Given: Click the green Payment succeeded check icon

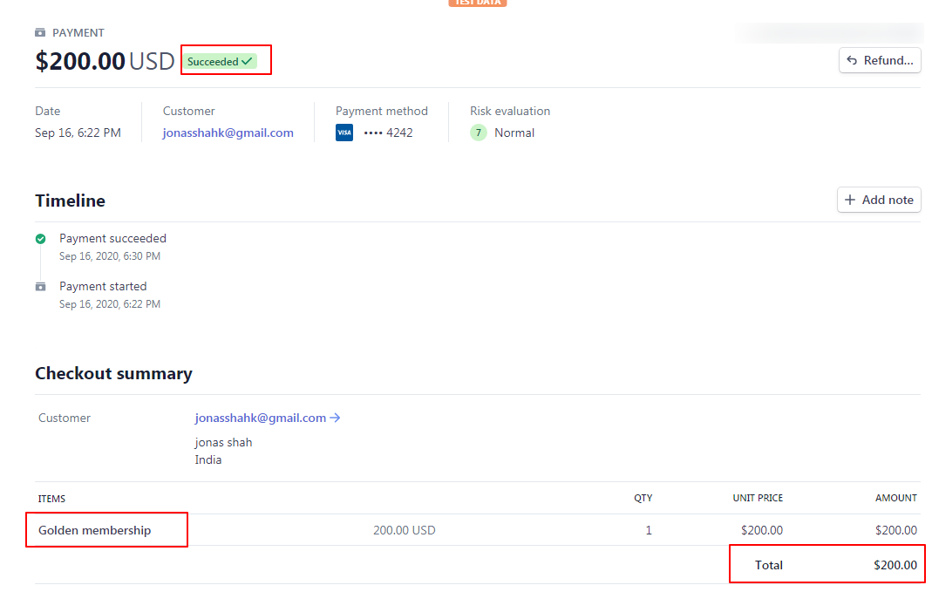Looking at the screenshot, I should click(40, 239).
